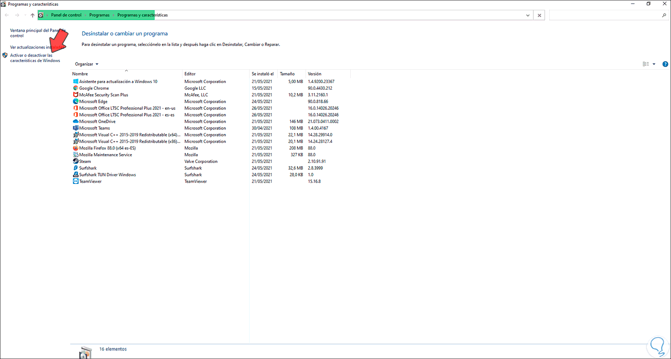
Task: Click the Mozilla Maintenance Service icon
Action: pyautogui.click(x=76, y=155)
